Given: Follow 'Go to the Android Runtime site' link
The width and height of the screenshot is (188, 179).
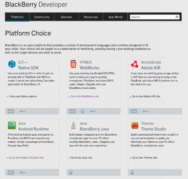Looking at the screenshot, I should 26,158.
